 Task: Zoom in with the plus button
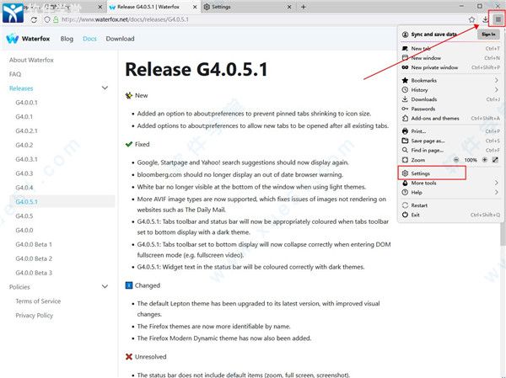484,160
